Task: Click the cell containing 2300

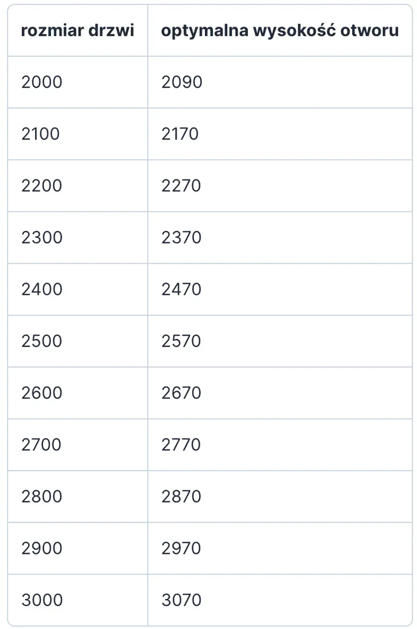Action: coord(42,237)
